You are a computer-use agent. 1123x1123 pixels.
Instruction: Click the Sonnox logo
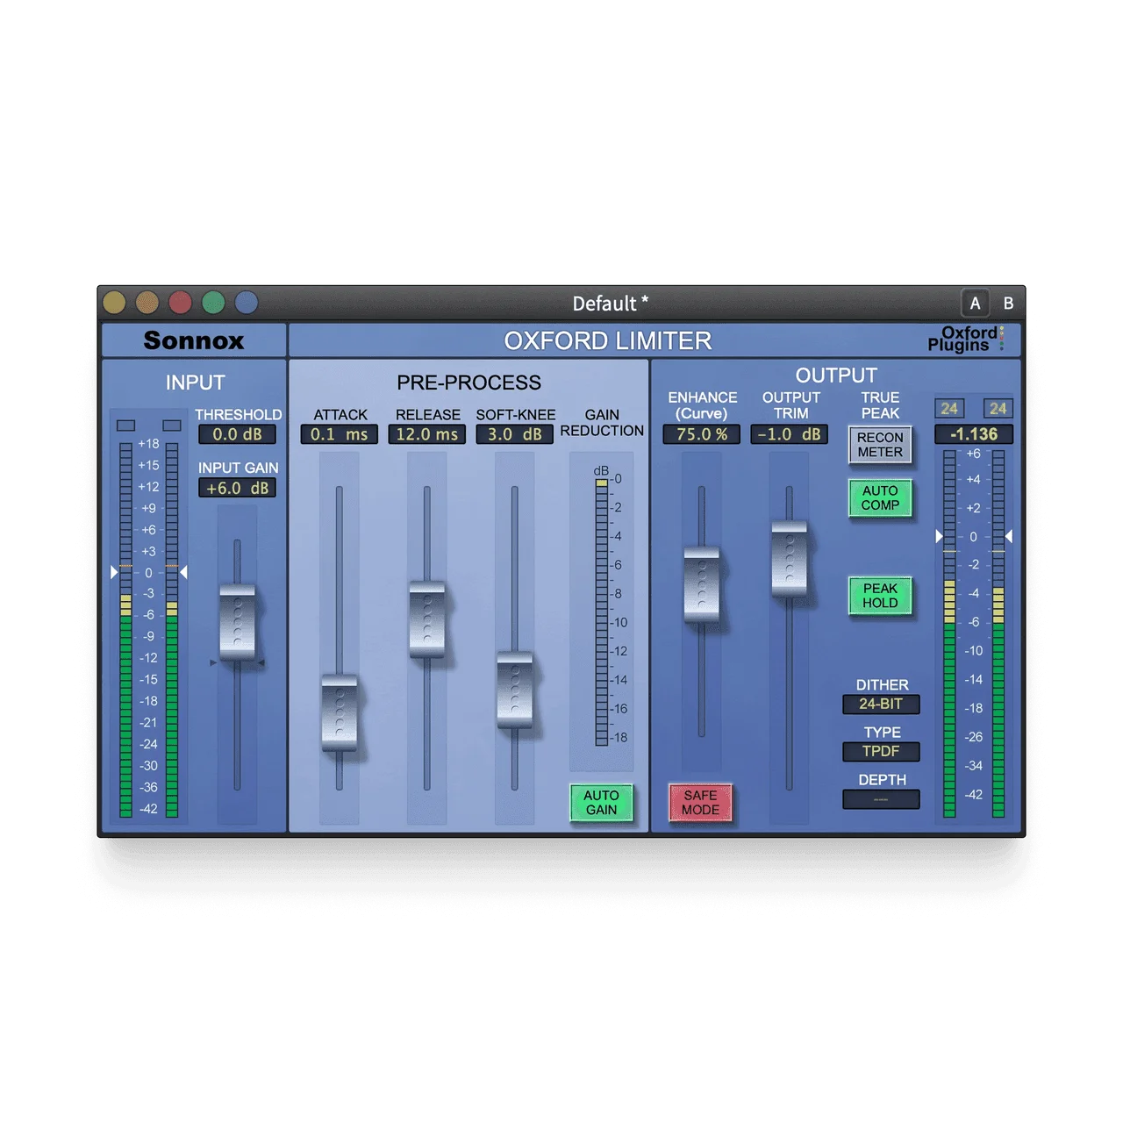coord(195,340)
